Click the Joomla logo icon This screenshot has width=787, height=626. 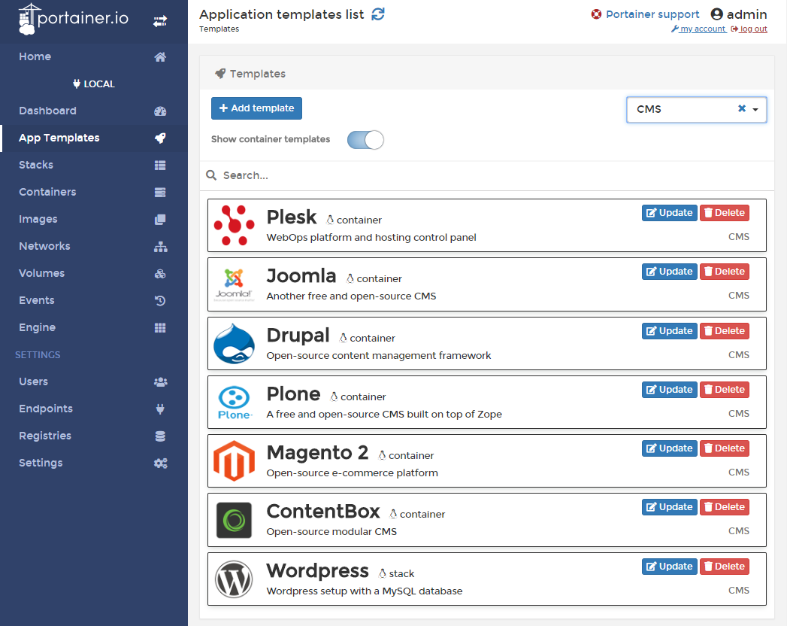click(x=234, y=284)
